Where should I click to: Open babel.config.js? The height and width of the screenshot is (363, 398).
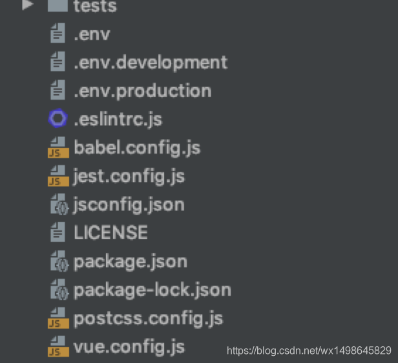tap(138, 148)
